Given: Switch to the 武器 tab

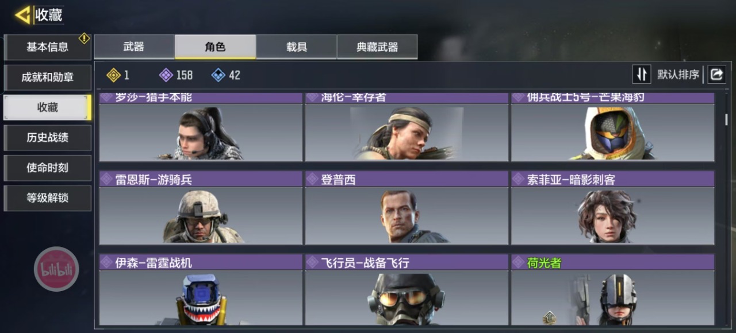Looking at the screenshot, I should 134,47.
